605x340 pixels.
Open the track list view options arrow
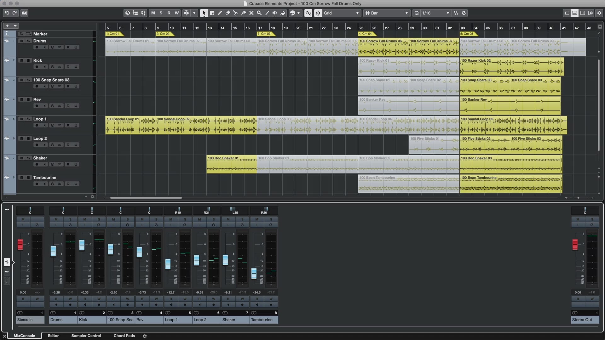(x=86, y=196)
